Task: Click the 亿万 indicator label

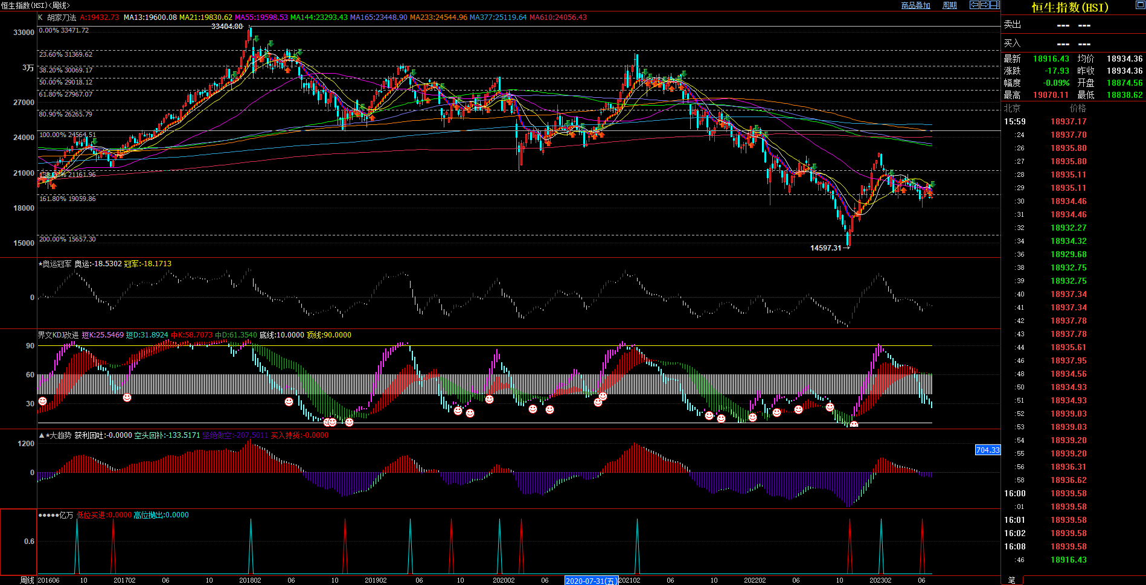Action: [66, 515]
